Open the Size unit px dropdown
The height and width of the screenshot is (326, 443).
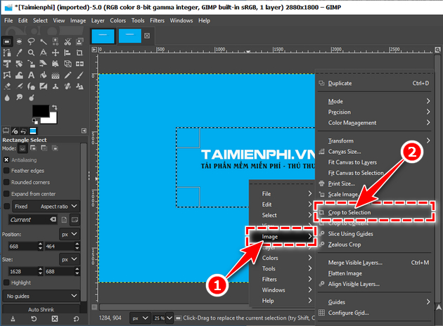point(69,259)
